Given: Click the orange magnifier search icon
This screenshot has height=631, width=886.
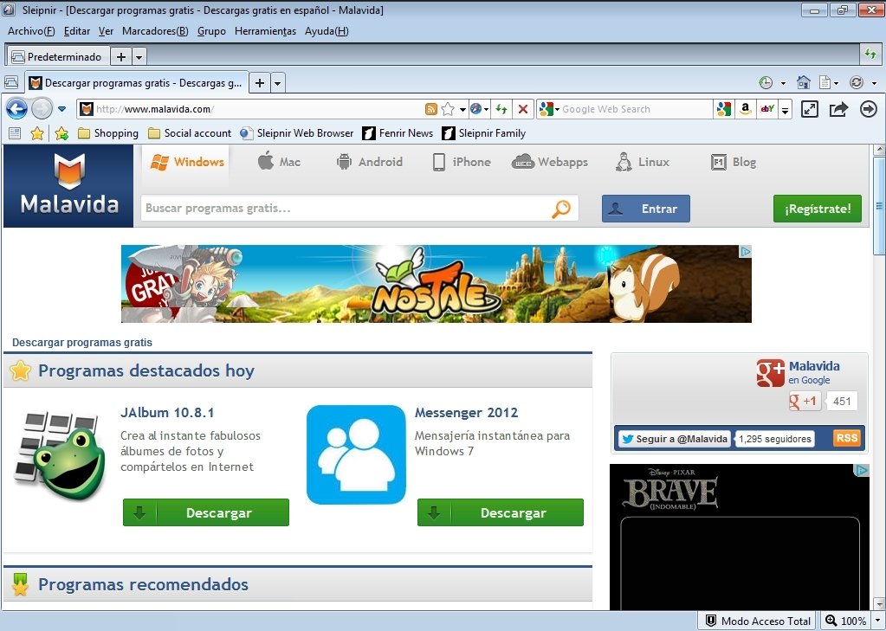Looking at the screenshot, I should (561, 209).
